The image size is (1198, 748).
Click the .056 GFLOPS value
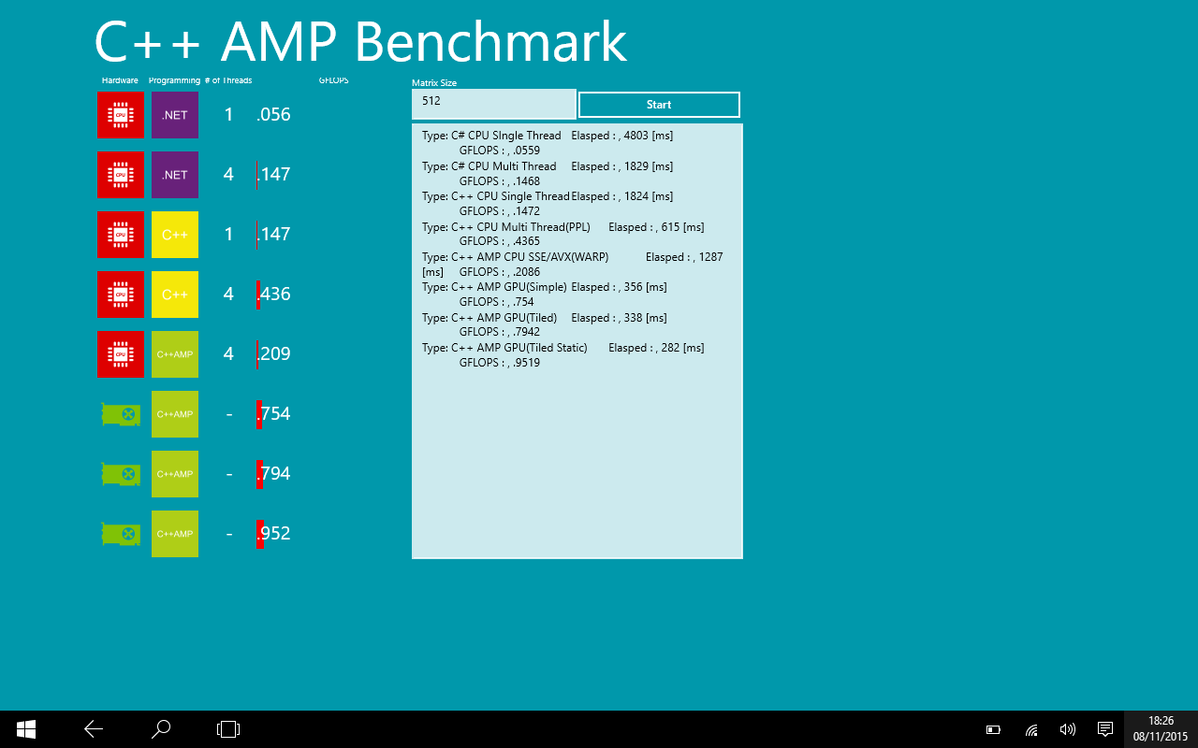tap(273, 115)
